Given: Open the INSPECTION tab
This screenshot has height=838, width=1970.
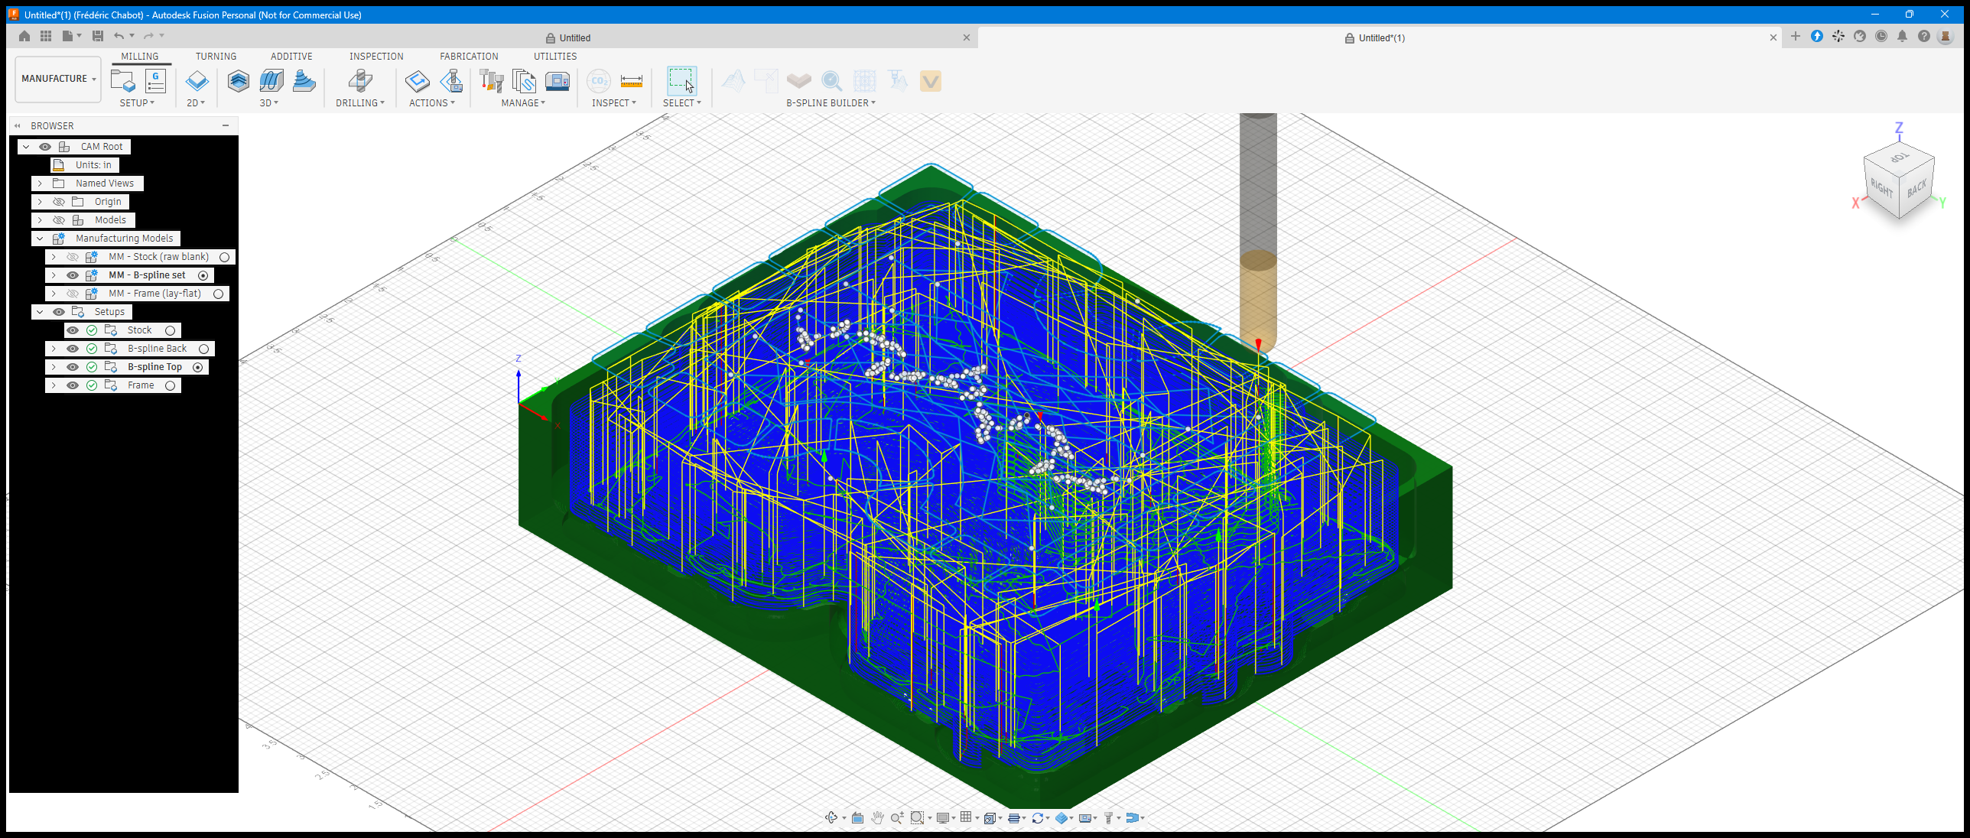Looking at the screenshot, I should point(376,57).
